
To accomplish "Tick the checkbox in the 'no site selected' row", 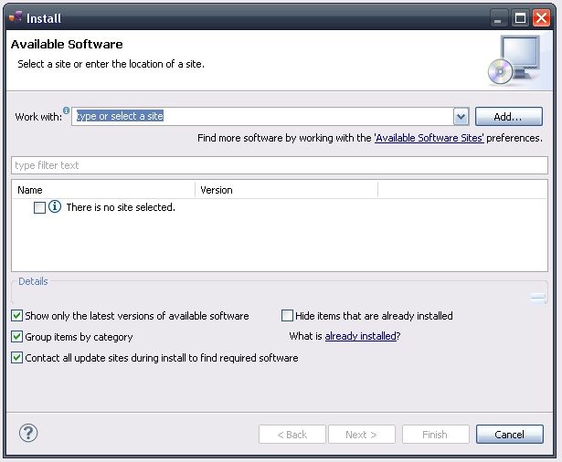I will tap(39, 207).
